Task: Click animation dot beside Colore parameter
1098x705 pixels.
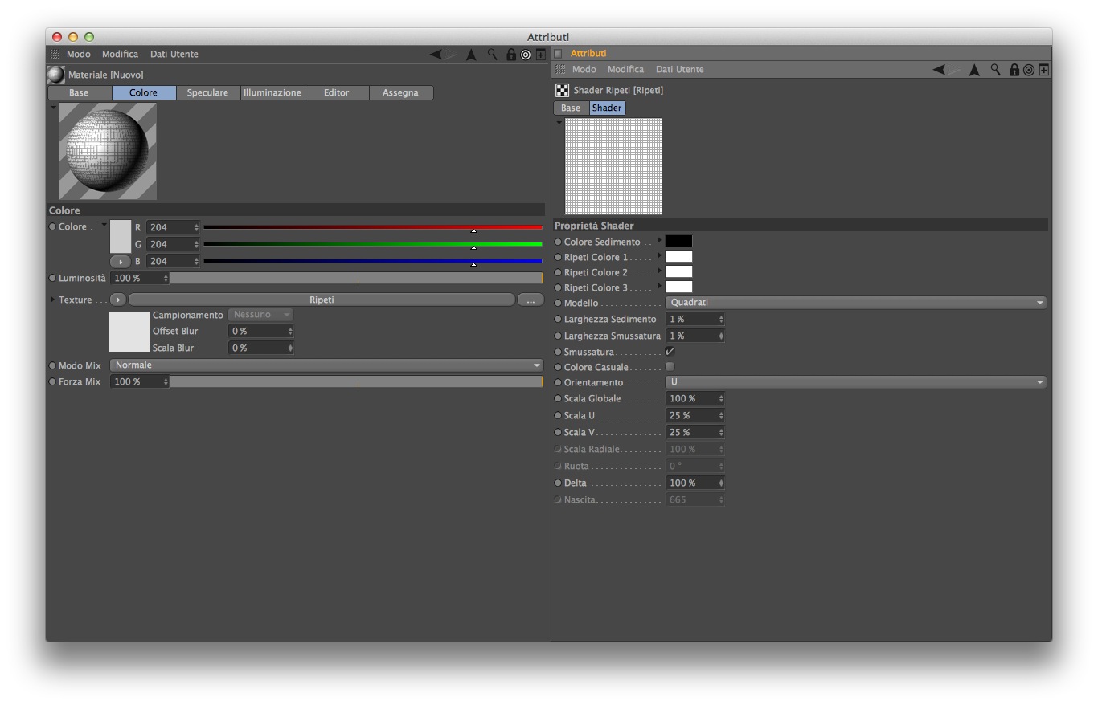Action: coord(53,227)
